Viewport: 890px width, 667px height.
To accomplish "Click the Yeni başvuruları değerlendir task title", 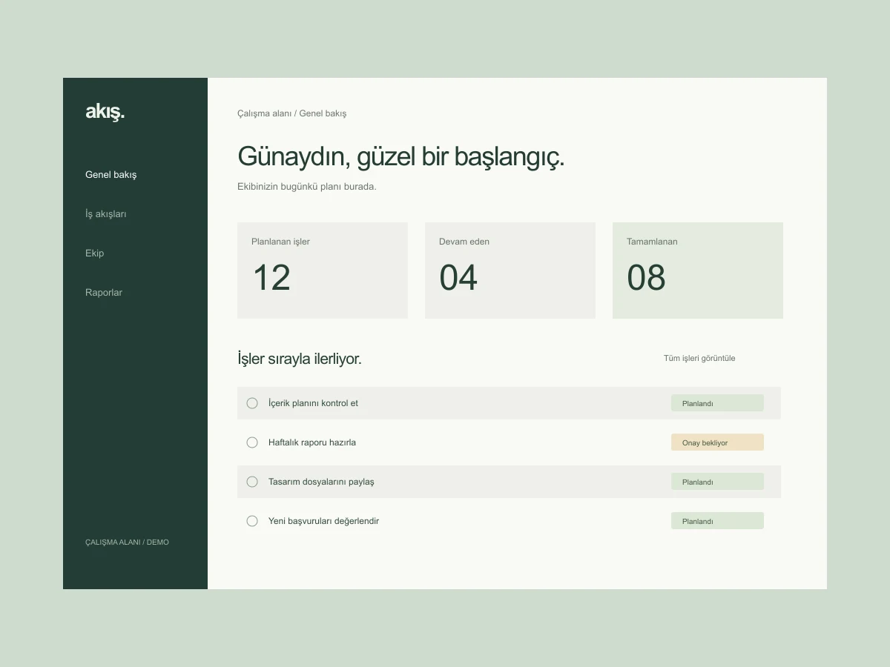I will [x=323, y=521].
